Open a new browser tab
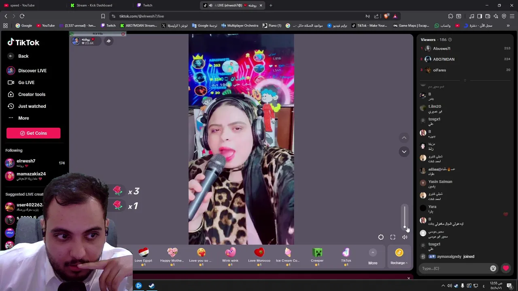518x291 pixels. pos(271,5)
